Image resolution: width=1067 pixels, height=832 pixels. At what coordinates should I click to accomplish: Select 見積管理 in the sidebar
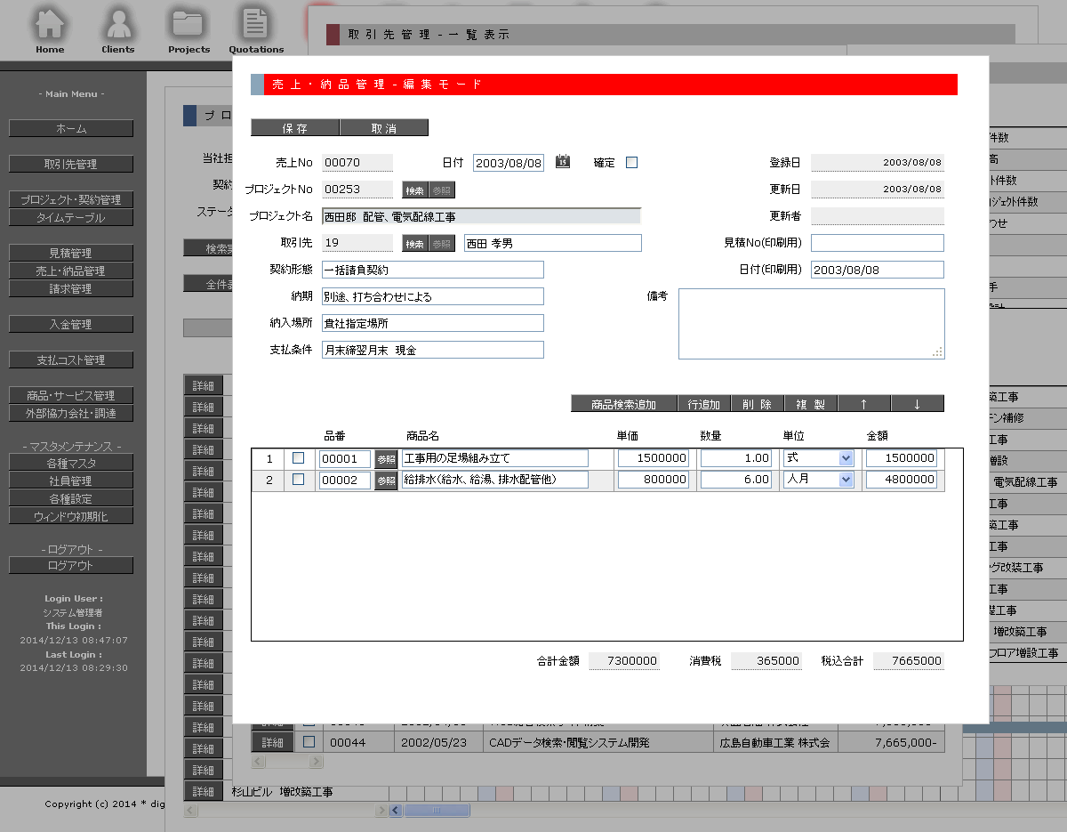pyautogui.click(x=71, y=254)
